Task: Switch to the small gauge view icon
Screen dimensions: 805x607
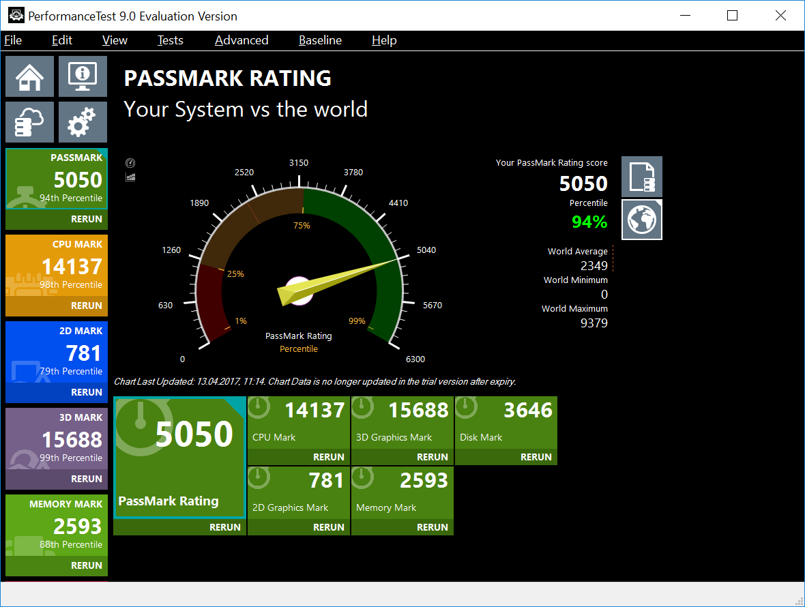Action: (x=130, y=163)
